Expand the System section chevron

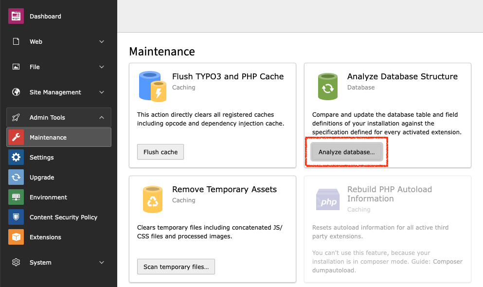pos(101,262)
